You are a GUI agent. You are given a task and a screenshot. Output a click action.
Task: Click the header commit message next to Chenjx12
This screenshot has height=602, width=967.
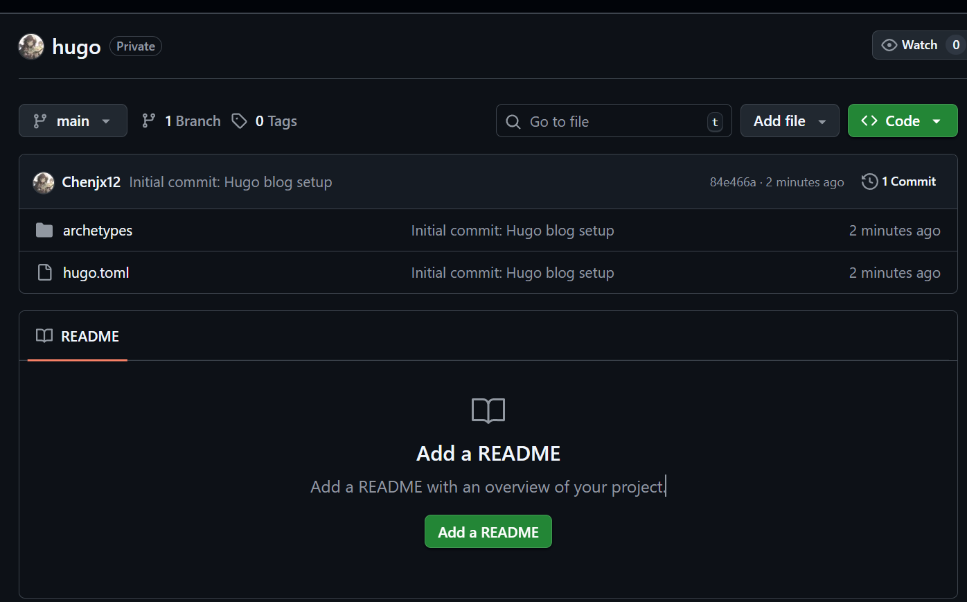(231, 182)
